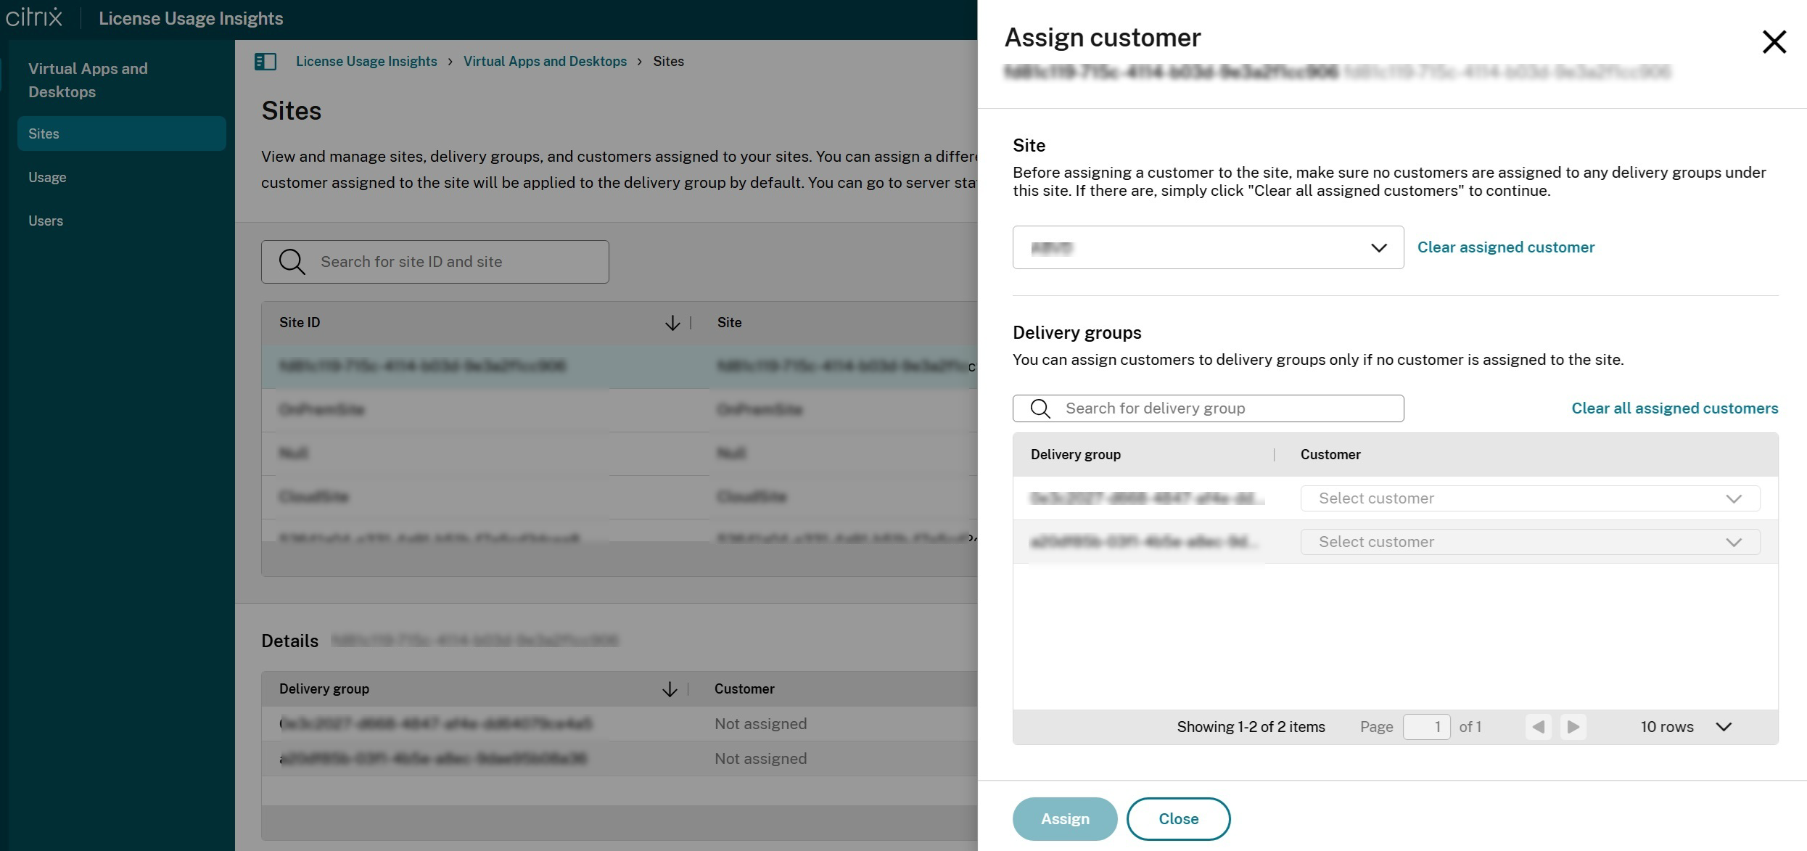Screen dimensions: 1807x851
Task: Open the Site customer dropdown
Action: 1208,248
